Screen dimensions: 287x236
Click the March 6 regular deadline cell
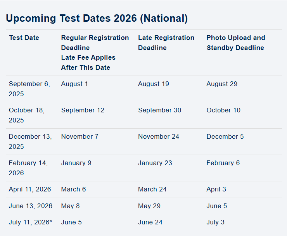[73, 189]
